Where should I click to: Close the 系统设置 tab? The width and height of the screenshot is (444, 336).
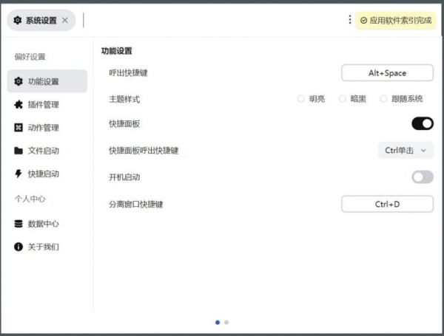(x=65, y=21)
